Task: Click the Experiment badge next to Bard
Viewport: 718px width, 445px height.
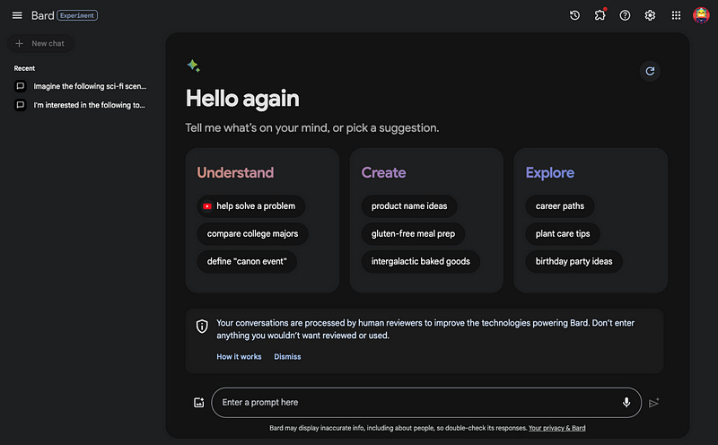Action: point(77,15)
